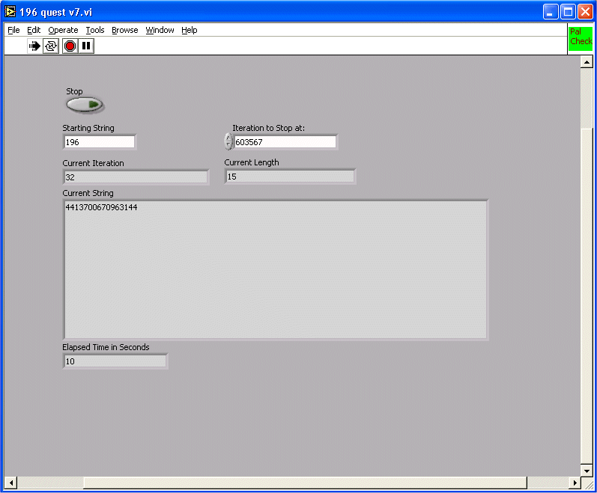Open the Help menu
The width and height of the screenshot is (597, 493).
190,30
